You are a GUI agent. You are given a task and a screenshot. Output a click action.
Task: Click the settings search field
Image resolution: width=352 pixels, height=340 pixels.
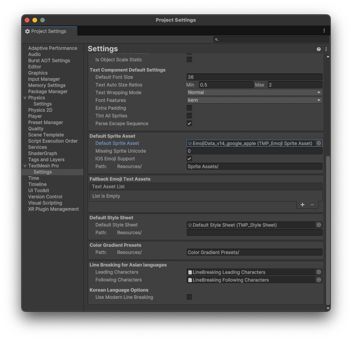coord(271,39)
